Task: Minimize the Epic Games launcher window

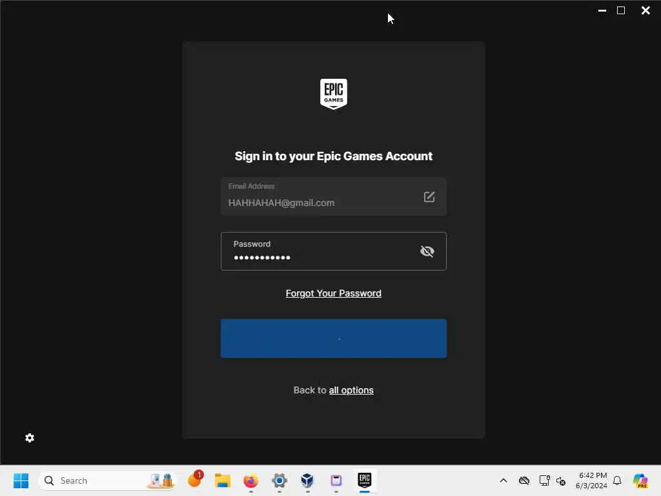Action: coord(602,10)
